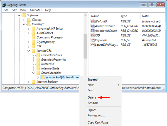Select the AssociatedCount binary value icon
167x126 pixels.
tap(93, 31)
